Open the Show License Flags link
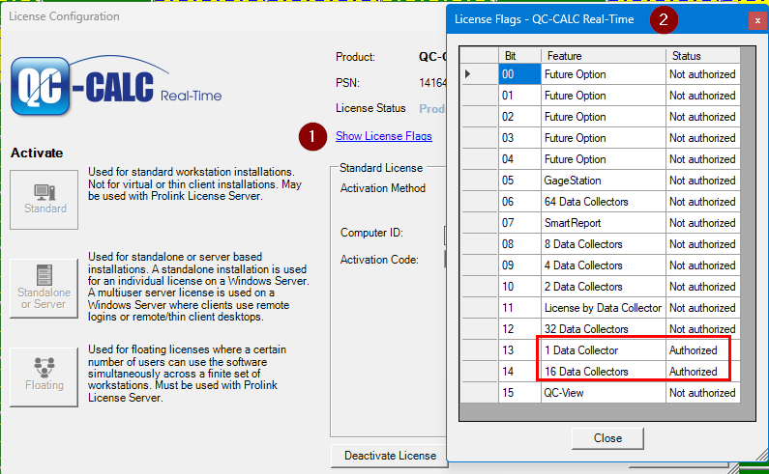Viewport: 769px width, 474px height. coord(383,136)
